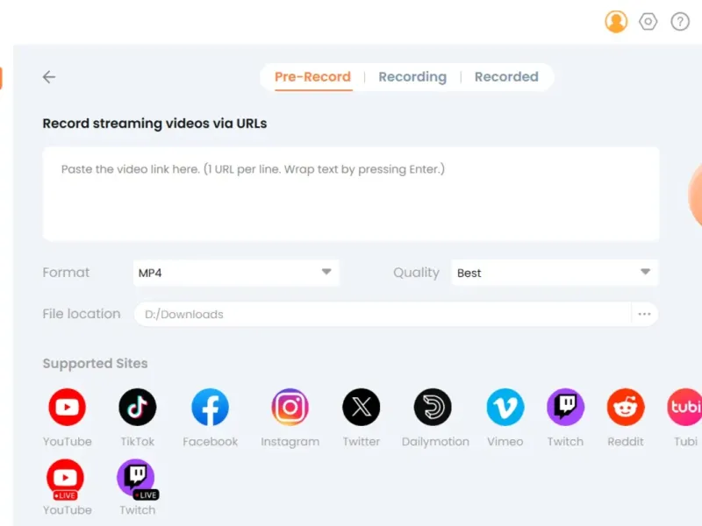The width and height of the screenshot is (702, 526).
Task: Browse file location with three-dots button
Action: tap(644, 314)
